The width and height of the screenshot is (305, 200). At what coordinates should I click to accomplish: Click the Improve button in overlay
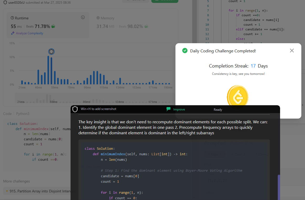coord(176,109)
